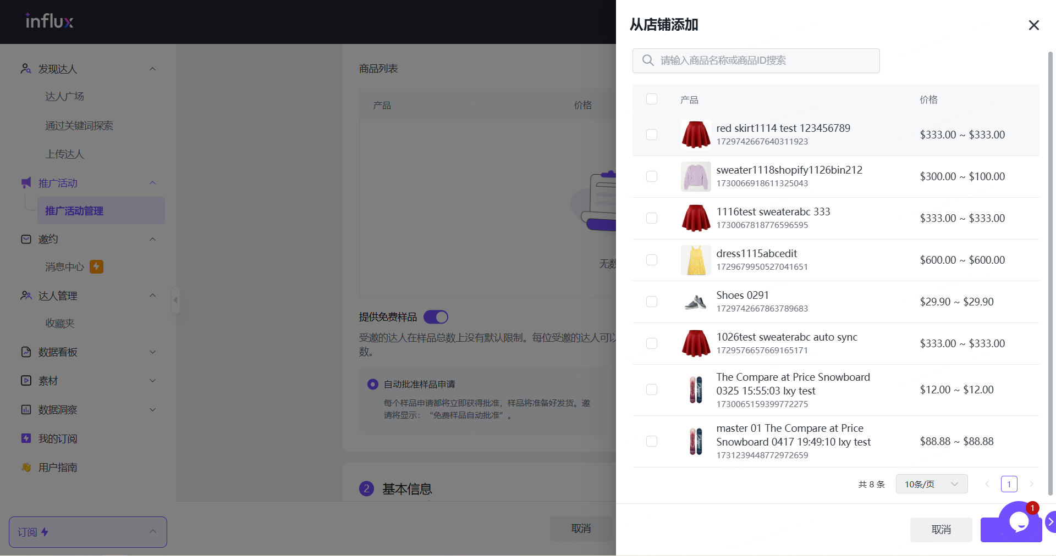Click the 消息中心 lightning badge icon

(x=96, y=266)
